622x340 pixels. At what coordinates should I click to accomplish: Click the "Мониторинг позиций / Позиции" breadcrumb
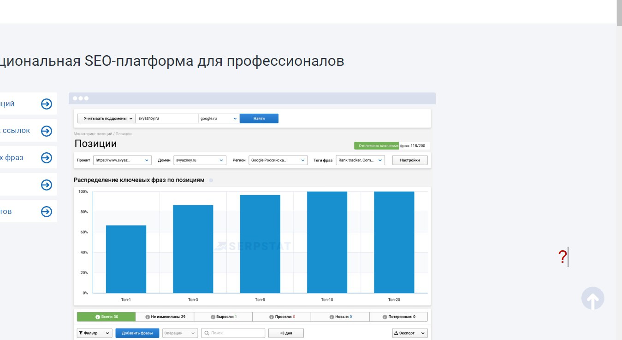[x=102, y=134]
